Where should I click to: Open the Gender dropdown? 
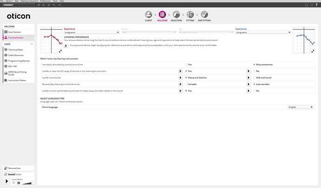(148, 33)
